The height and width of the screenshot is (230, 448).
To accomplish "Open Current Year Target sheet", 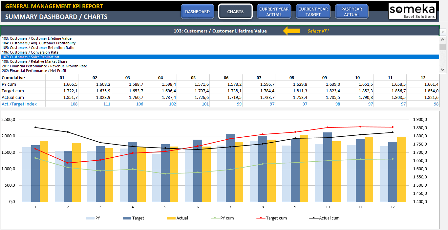I will [313, 11].
